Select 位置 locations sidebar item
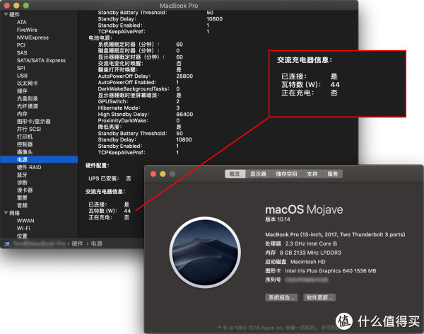This screenshot has height=334, width=424. point(22,236)
